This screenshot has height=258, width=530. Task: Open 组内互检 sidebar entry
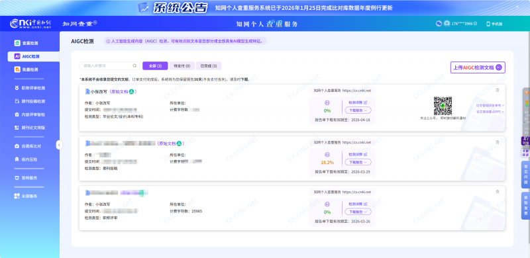(26, 159)
